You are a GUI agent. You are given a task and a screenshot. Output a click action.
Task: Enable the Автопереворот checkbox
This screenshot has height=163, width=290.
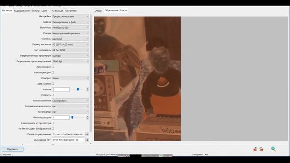tap(53, 72)
